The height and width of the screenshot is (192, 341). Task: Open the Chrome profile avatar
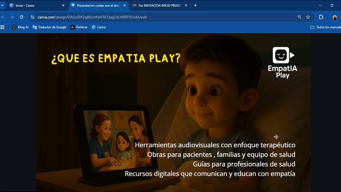(334, 17)
